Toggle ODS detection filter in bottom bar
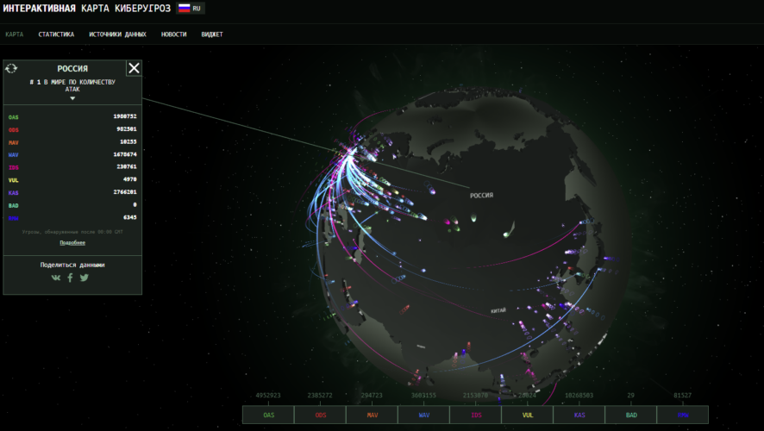The width and height of the screenshot is (764, 431). click(x=320, y=415)
